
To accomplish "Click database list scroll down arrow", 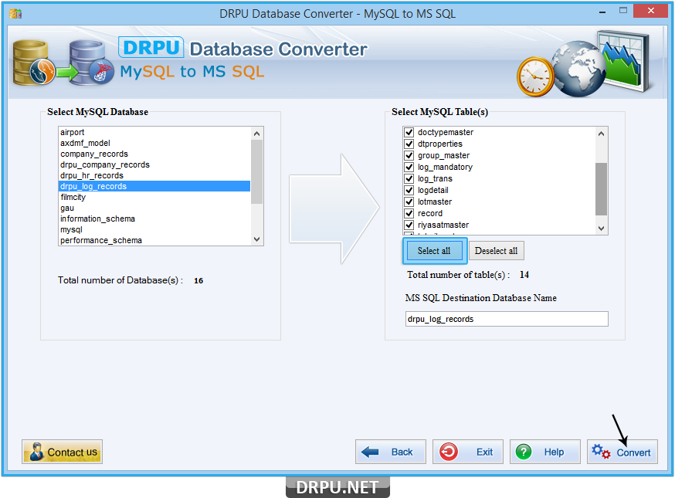I will pyautogui.click(x=257, y=239).
